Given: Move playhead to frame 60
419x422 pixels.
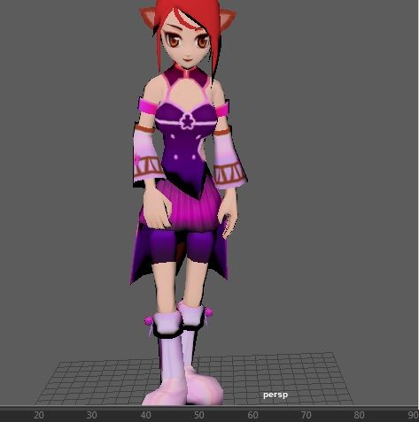Looking at the screenshot, I should coord(252,415).
